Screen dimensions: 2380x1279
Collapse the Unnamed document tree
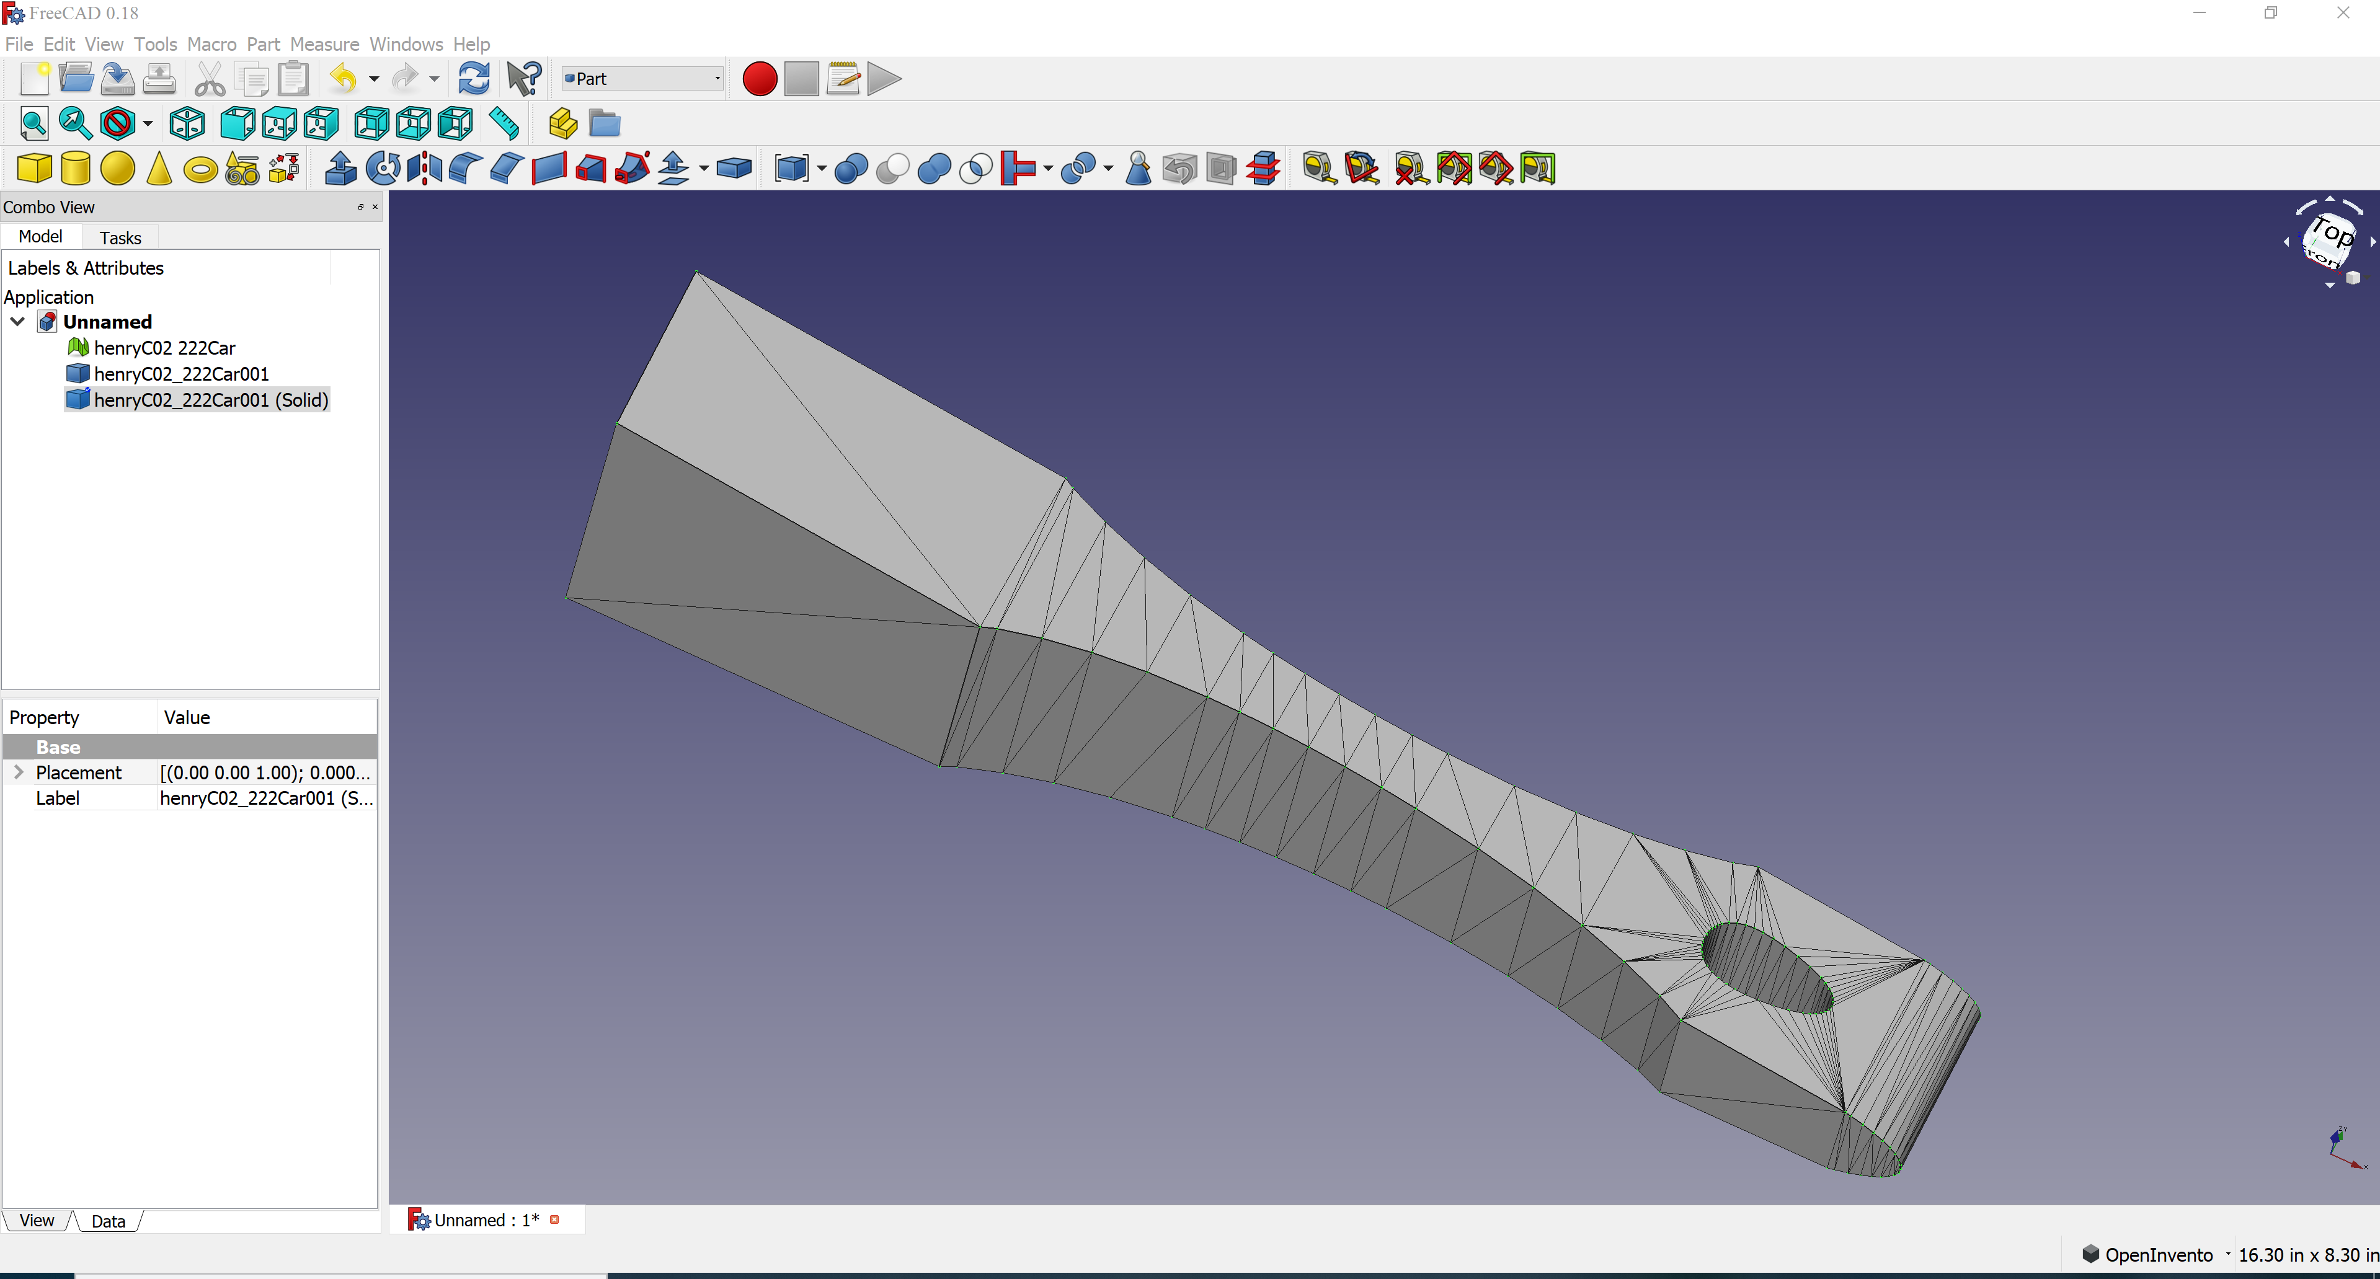pos(17,321)
